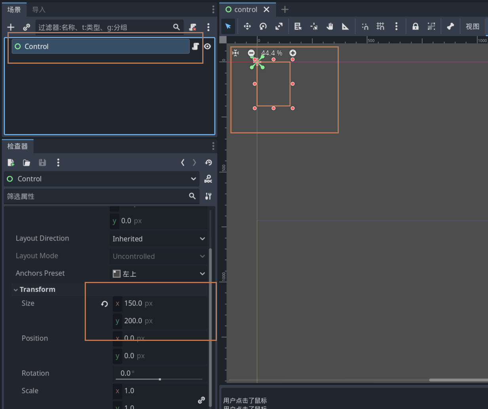
Task: Reset zoom by clicking 44.4 %
Action: (x=272, y=53)
